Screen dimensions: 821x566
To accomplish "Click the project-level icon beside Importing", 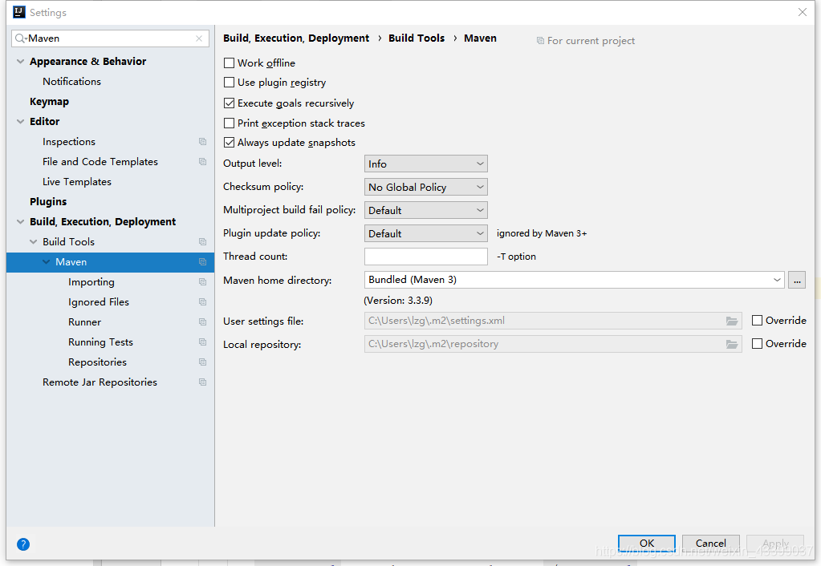I will coord(202,282).
